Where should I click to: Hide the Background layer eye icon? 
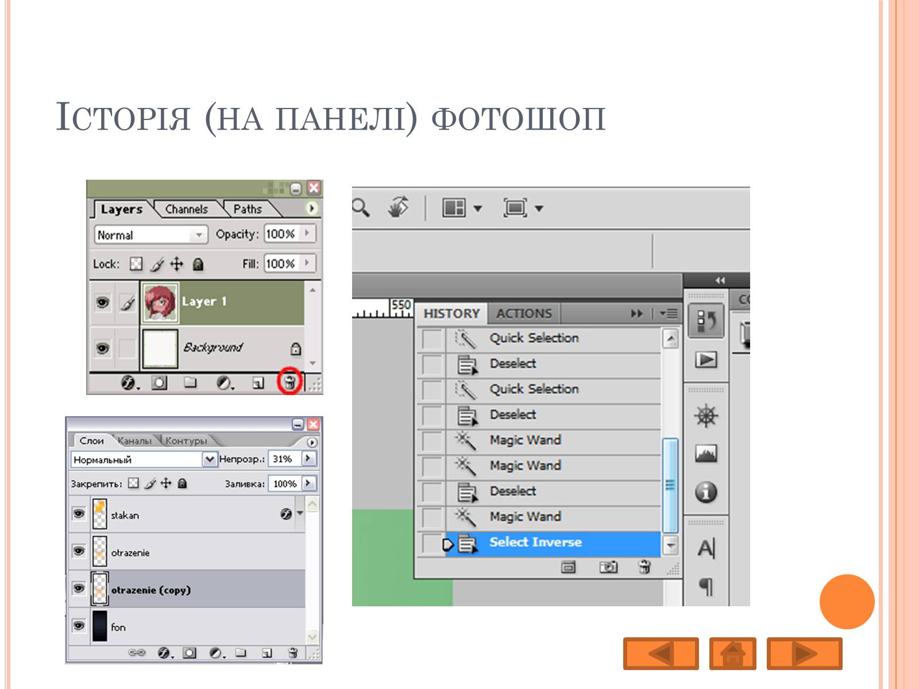[103, 348]
